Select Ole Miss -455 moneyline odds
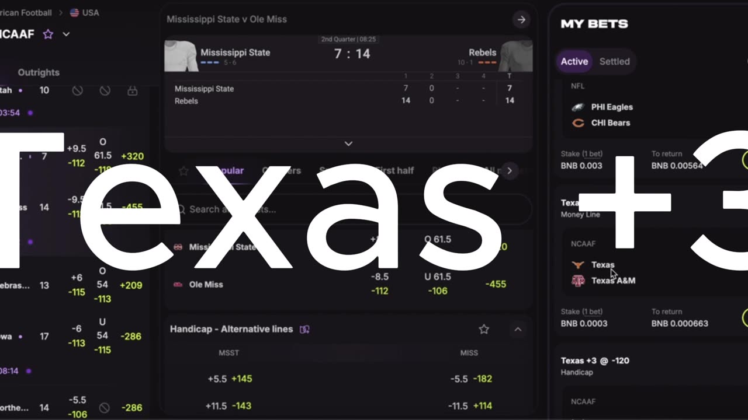 496,284
